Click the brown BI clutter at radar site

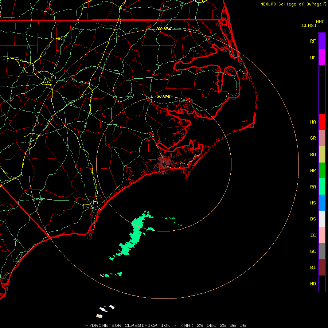[x=164, y=163]
